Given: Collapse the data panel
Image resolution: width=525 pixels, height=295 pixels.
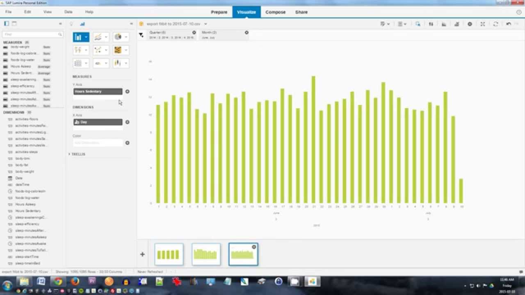Looking at the screenshot, I should point(60,24).
